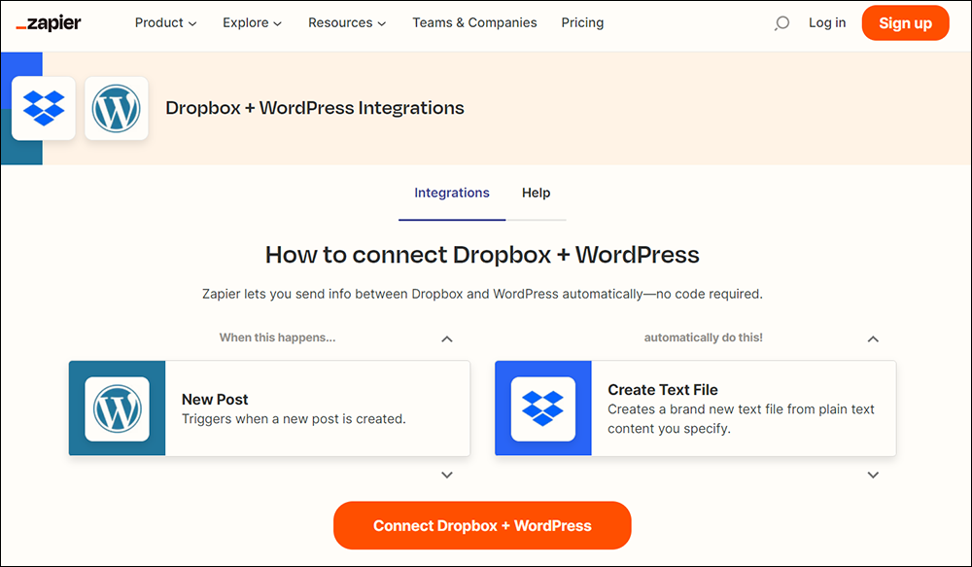Screen dimensions: 972x567
Task: Click the Sign up button
Action: [x=905, y=23]
